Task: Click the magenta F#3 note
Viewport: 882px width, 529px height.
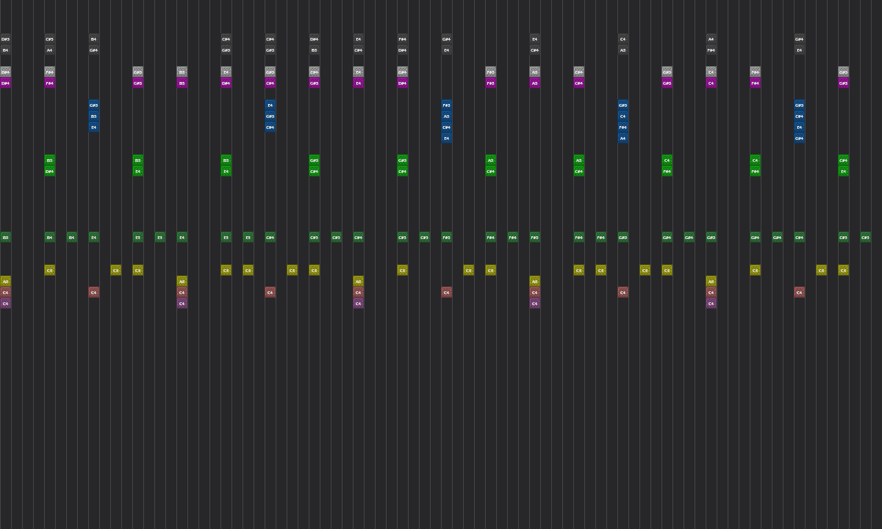Action: point(491,83)
